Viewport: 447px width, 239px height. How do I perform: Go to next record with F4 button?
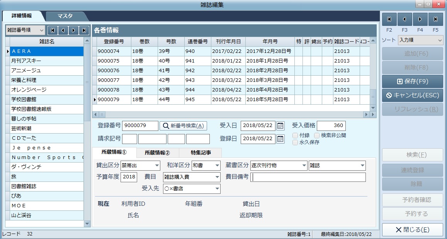[x=420, y=19]
